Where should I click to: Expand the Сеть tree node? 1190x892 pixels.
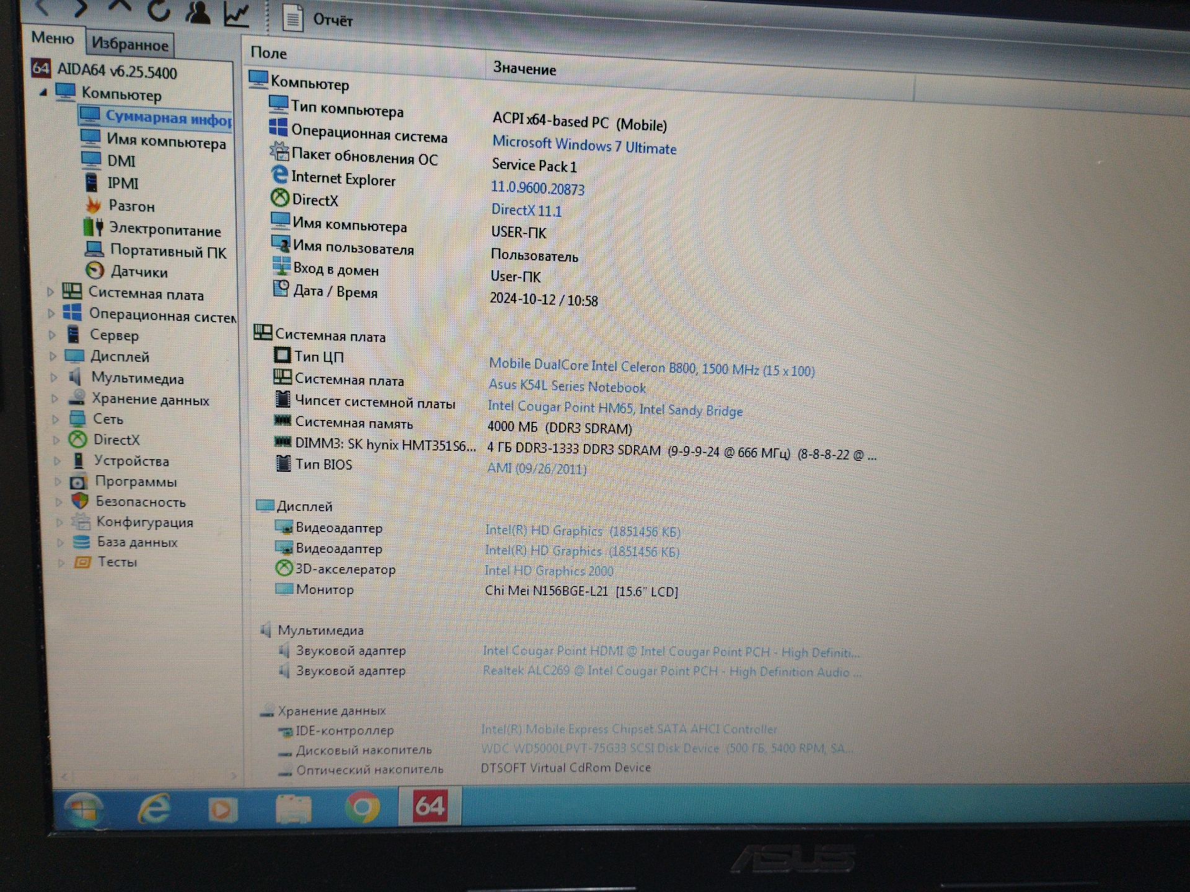point(56,419)
